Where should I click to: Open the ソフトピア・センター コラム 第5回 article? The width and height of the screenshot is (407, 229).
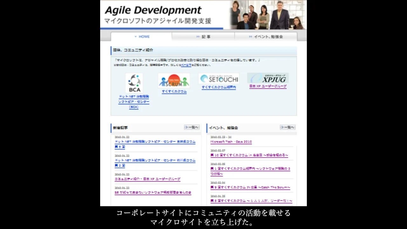click(x=155, y=144)
